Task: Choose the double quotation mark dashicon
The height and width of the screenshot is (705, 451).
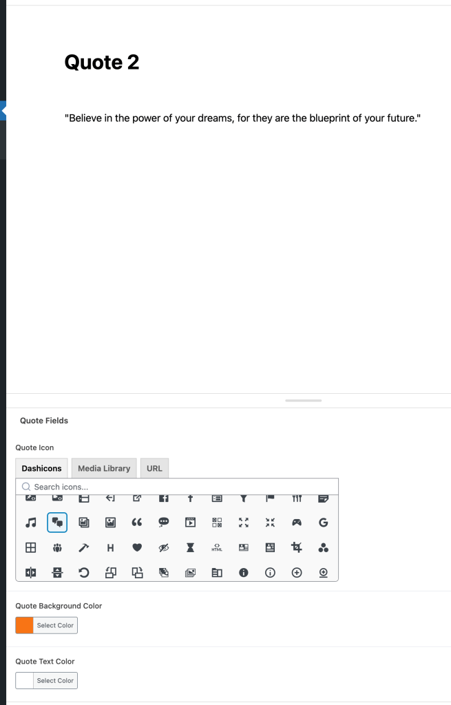Action: tap(136, 523)
